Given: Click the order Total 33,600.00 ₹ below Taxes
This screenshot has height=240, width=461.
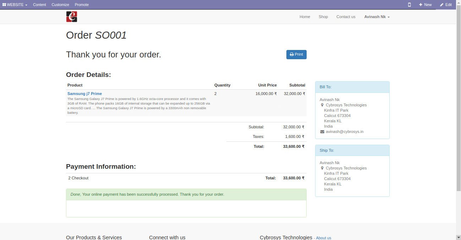Looking at the screenshot, I should click(293, 146).
